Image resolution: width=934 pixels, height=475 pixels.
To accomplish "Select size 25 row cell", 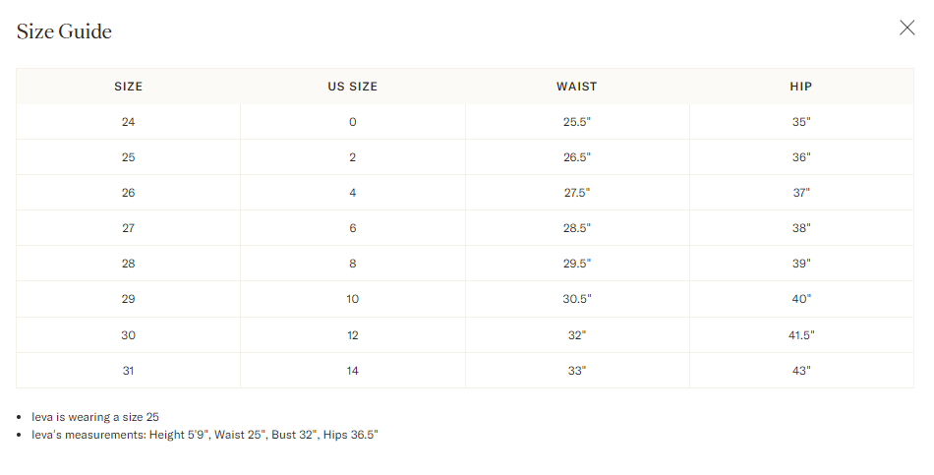I will coord(128,157).
